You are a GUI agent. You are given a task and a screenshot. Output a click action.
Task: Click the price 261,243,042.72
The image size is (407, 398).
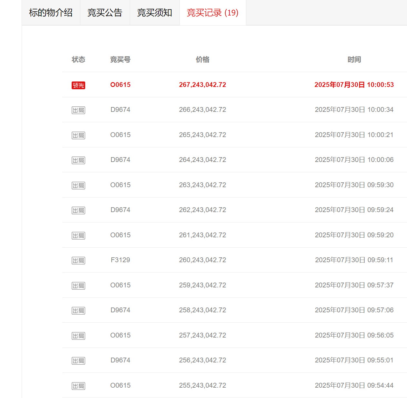point(203,235)
